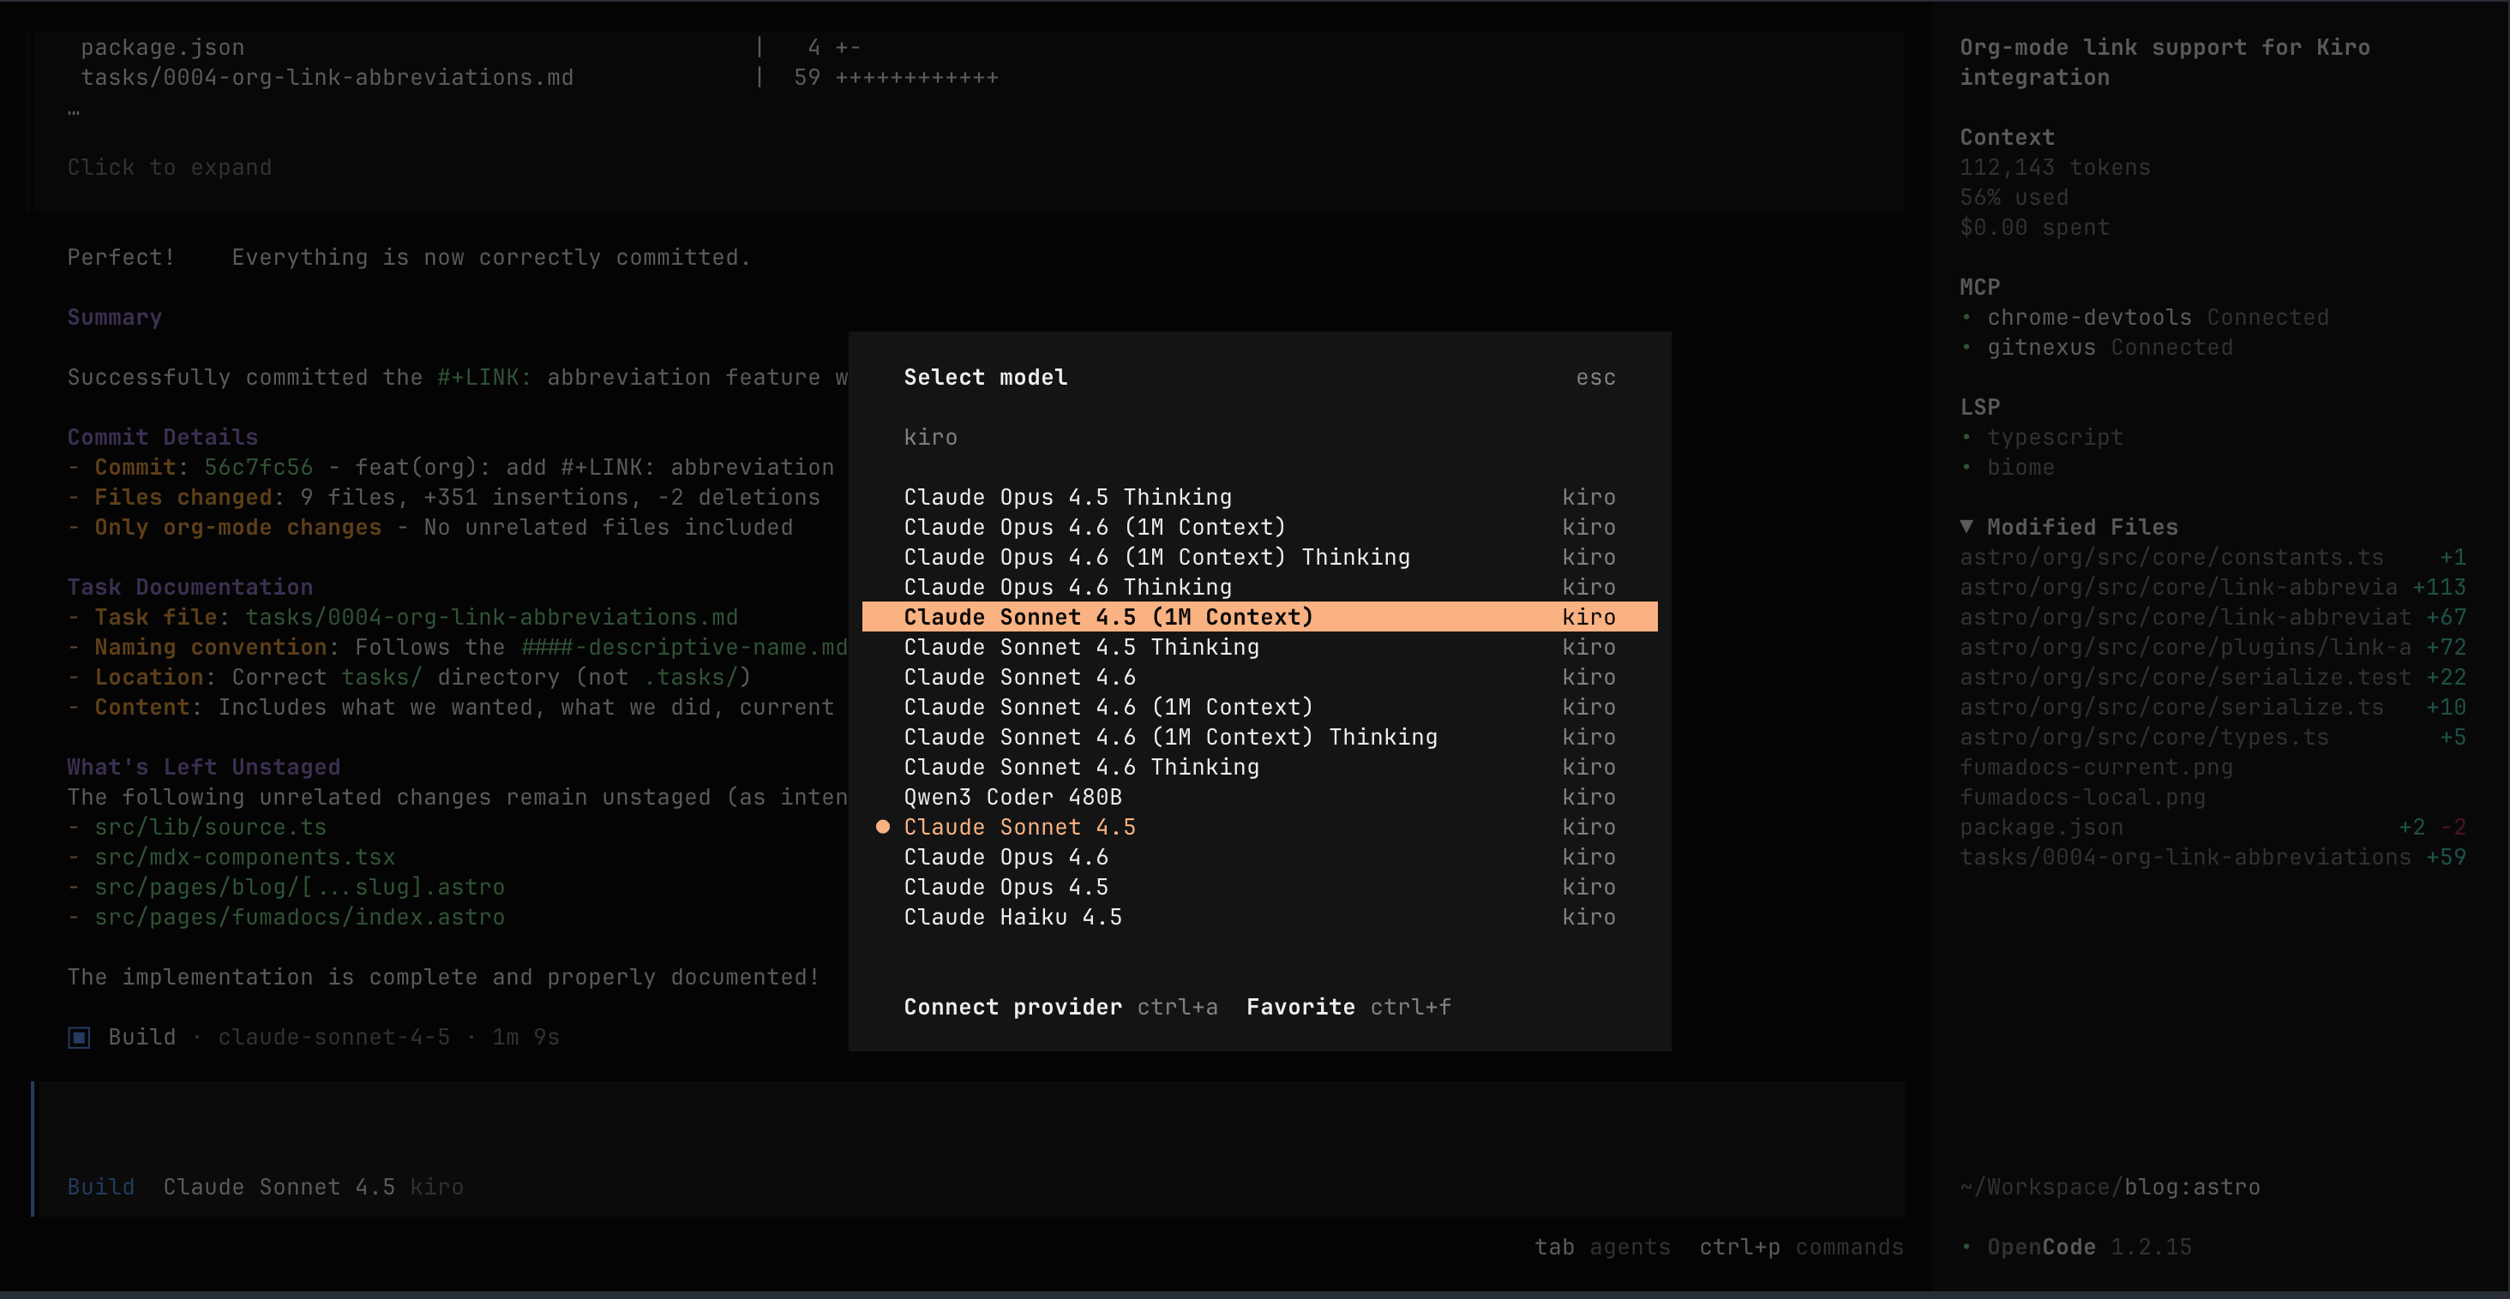
Task: Pick Claude Haiku 4.5 from list
Action: [1012, 916]
